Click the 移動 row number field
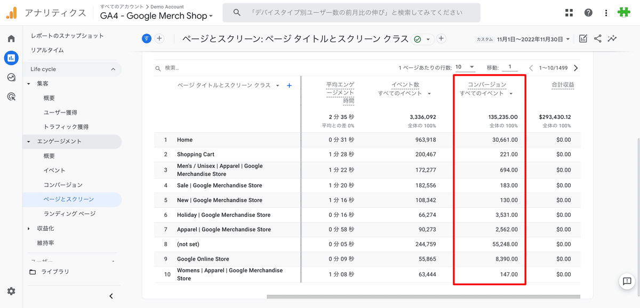 click(510, 67)
